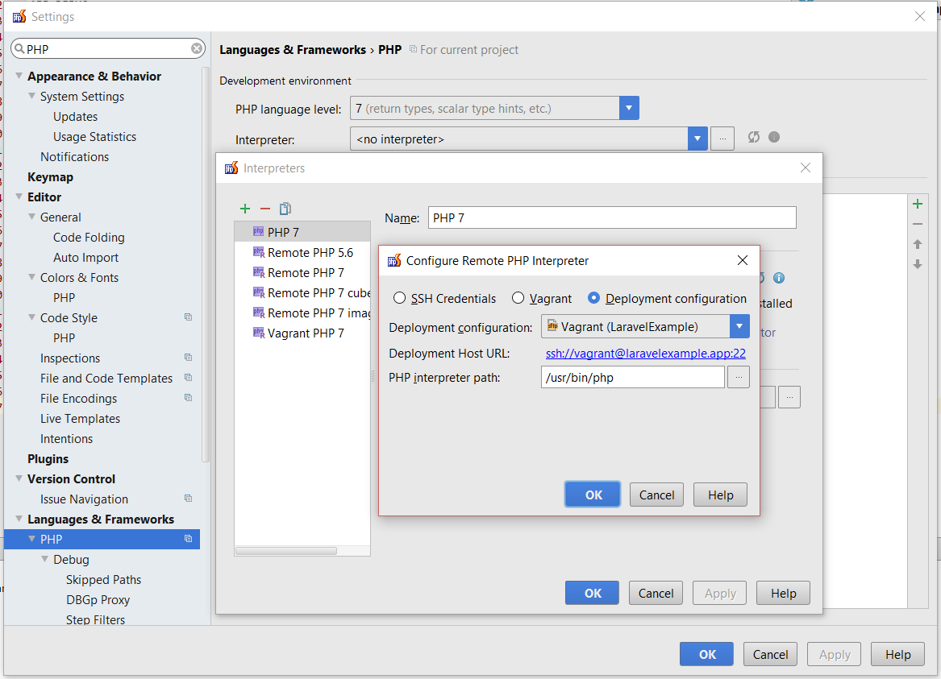The height and width of the screenshot is (679, 941).
Task: Close the Configure Remote PHP Interpreter dialog
Action: pos(743,260)
